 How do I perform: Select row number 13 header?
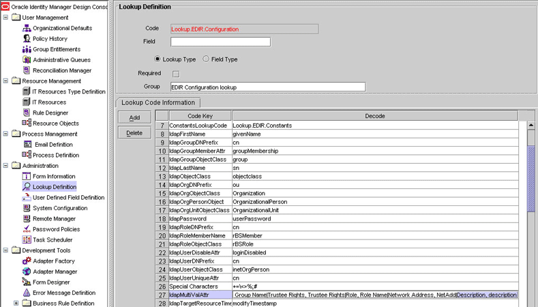(x=162, y=176)
